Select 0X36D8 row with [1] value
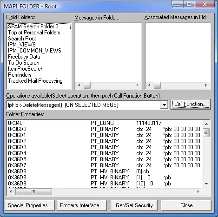 [105, 178]
